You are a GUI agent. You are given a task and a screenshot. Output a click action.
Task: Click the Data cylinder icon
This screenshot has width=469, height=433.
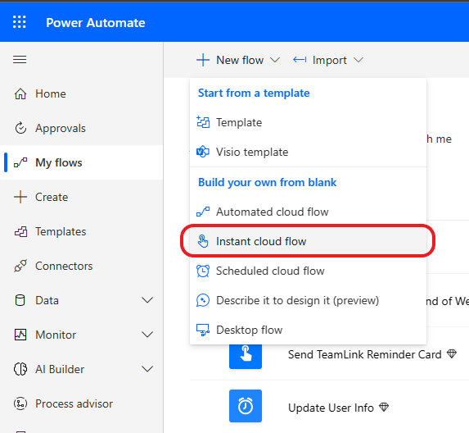[x=20, y=300]
